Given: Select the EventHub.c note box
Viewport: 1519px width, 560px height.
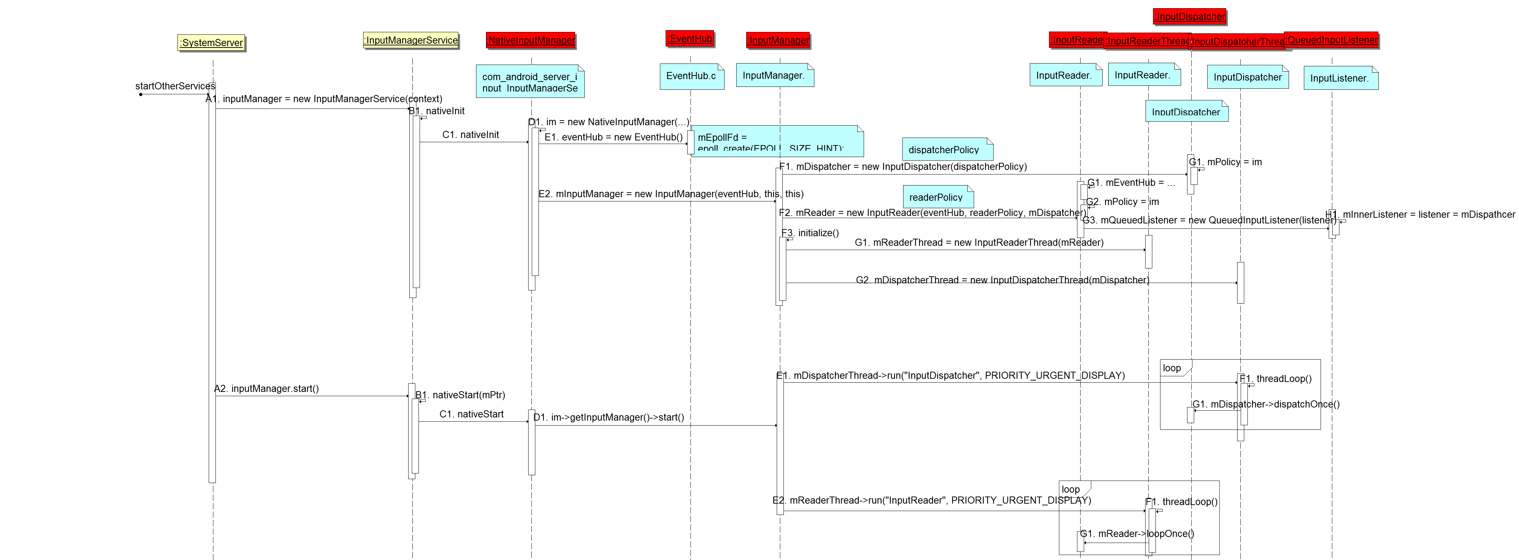Looking at the screenshot, I should (691, 76).
